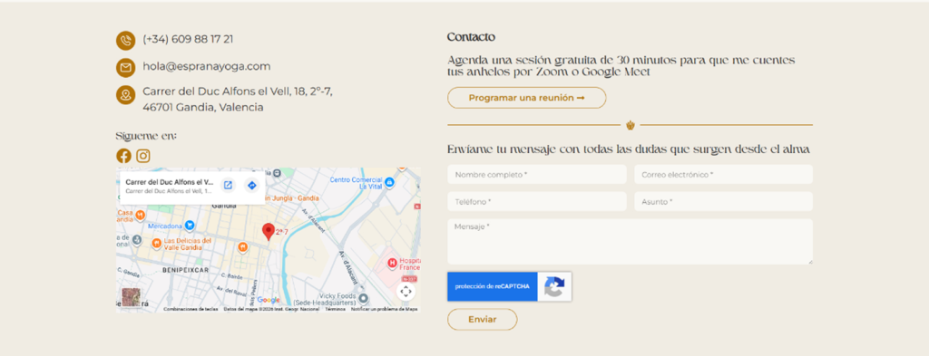Focus the Correo electrónico field
The width and height of the screenshot is (929, 356).
[723, 175]
